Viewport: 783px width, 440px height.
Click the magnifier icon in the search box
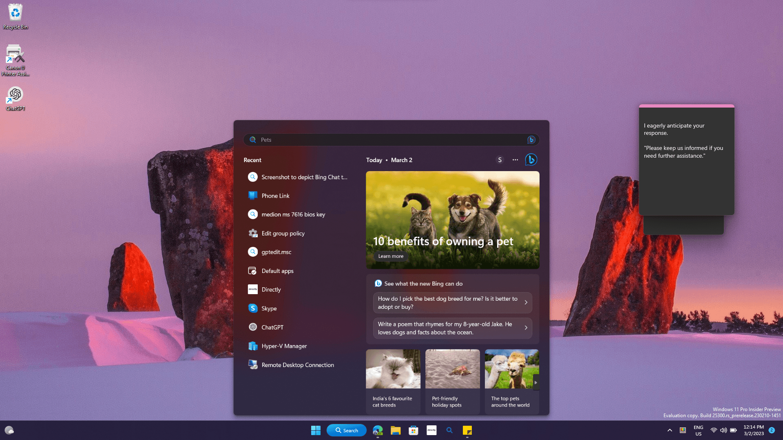253,140
